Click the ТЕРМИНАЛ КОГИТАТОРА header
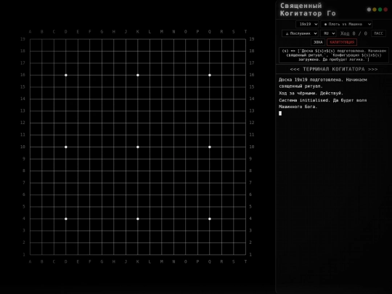The height and width of the screenshot is (294, 392). (x=333, y=69)
